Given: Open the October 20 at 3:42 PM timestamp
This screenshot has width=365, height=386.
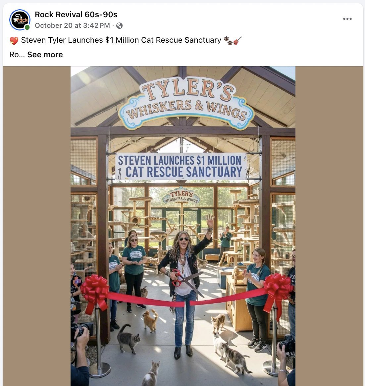Looking at the screenshot, I should (72, 25).
